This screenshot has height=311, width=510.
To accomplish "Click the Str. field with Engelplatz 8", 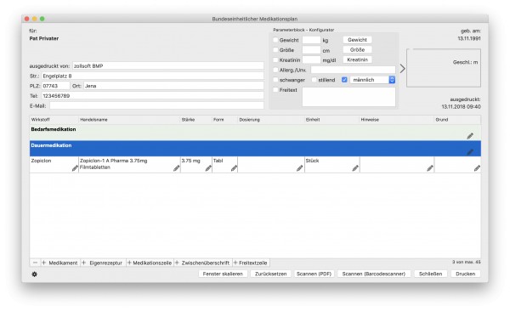I will (152, 76).
